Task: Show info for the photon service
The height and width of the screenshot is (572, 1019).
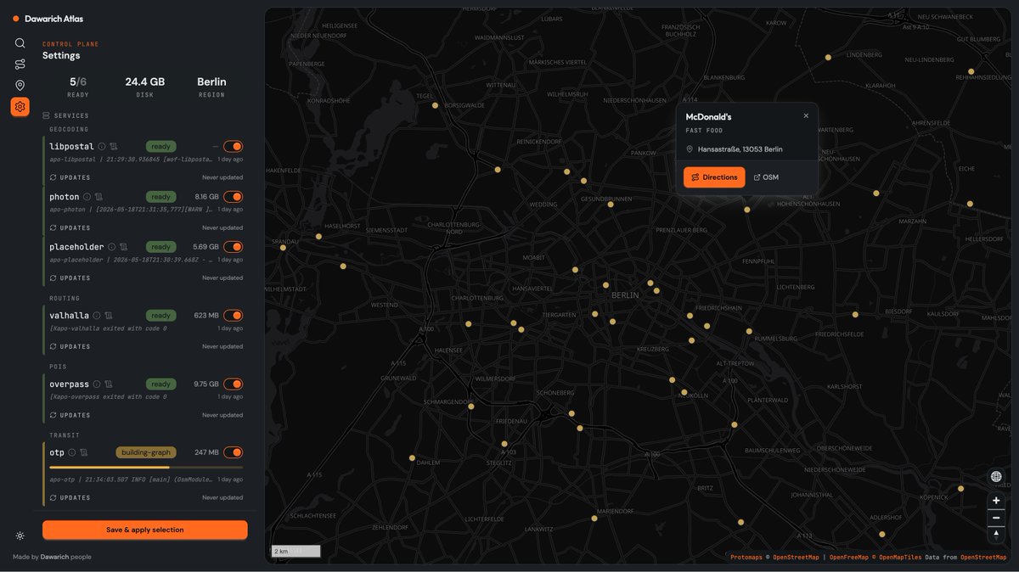Action: point(87,197)
